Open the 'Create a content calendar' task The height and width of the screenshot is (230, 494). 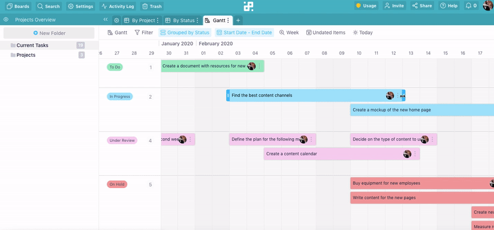[342, 154]
